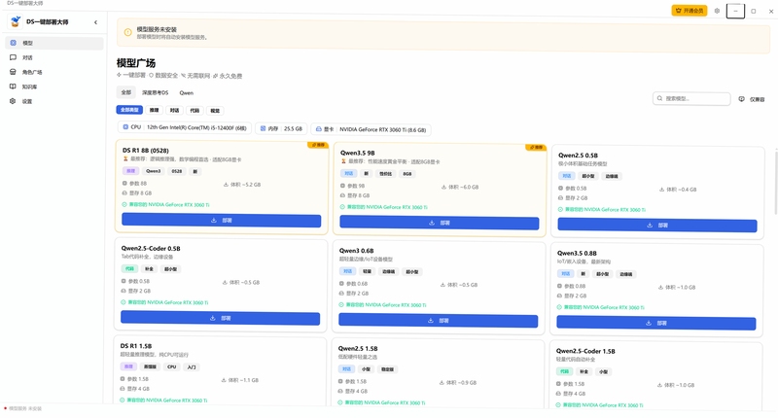This screenshot has height=418, width=778.
Task: Toggle the 仅兼容 compatible-only filter
Action: 752,99
